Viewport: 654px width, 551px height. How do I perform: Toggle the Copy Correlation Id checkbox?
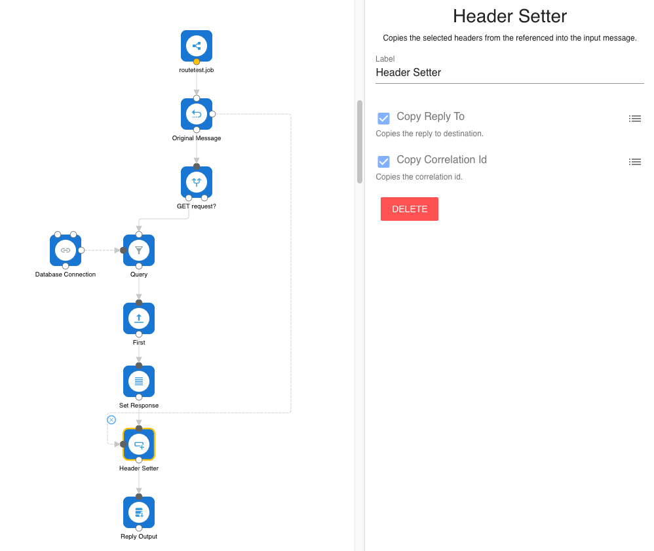pyautogui.click(x=384, y=161)
